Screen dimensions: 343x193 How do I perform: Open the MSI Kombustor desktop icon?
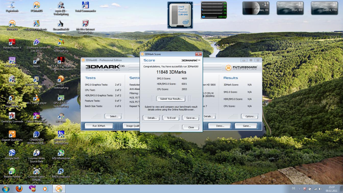[x=61, y=172]
